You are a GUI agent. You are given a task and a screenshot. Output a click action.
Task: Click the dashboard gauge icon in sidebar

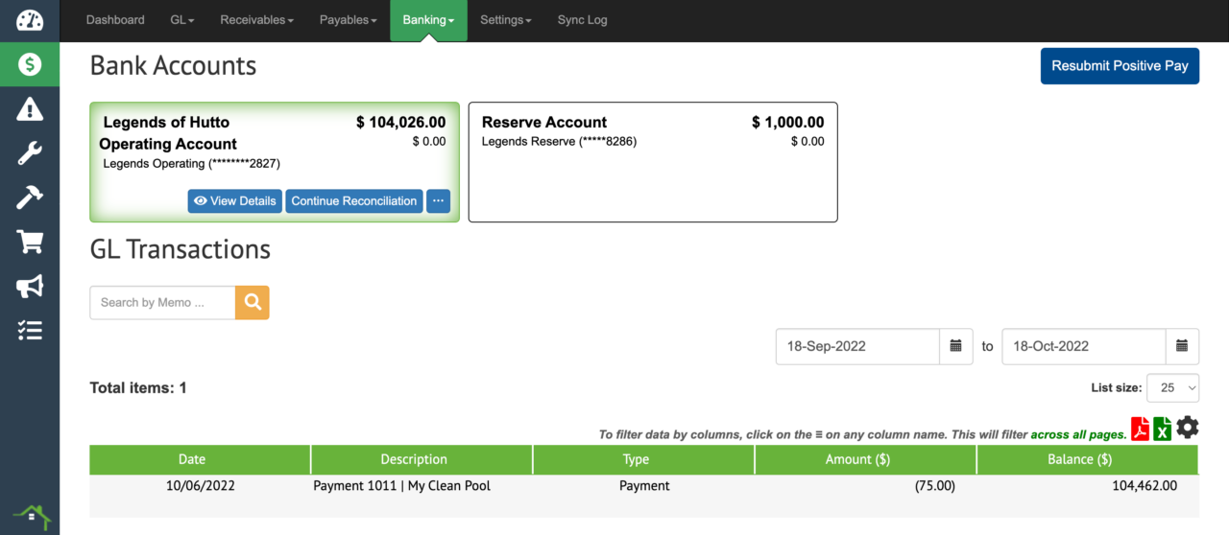[x=30, y=20]
